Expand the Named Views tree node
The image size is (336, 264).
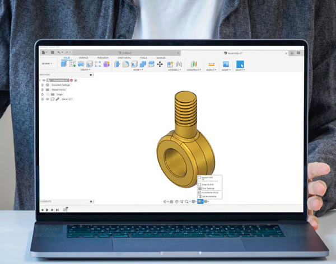(43, 89)
